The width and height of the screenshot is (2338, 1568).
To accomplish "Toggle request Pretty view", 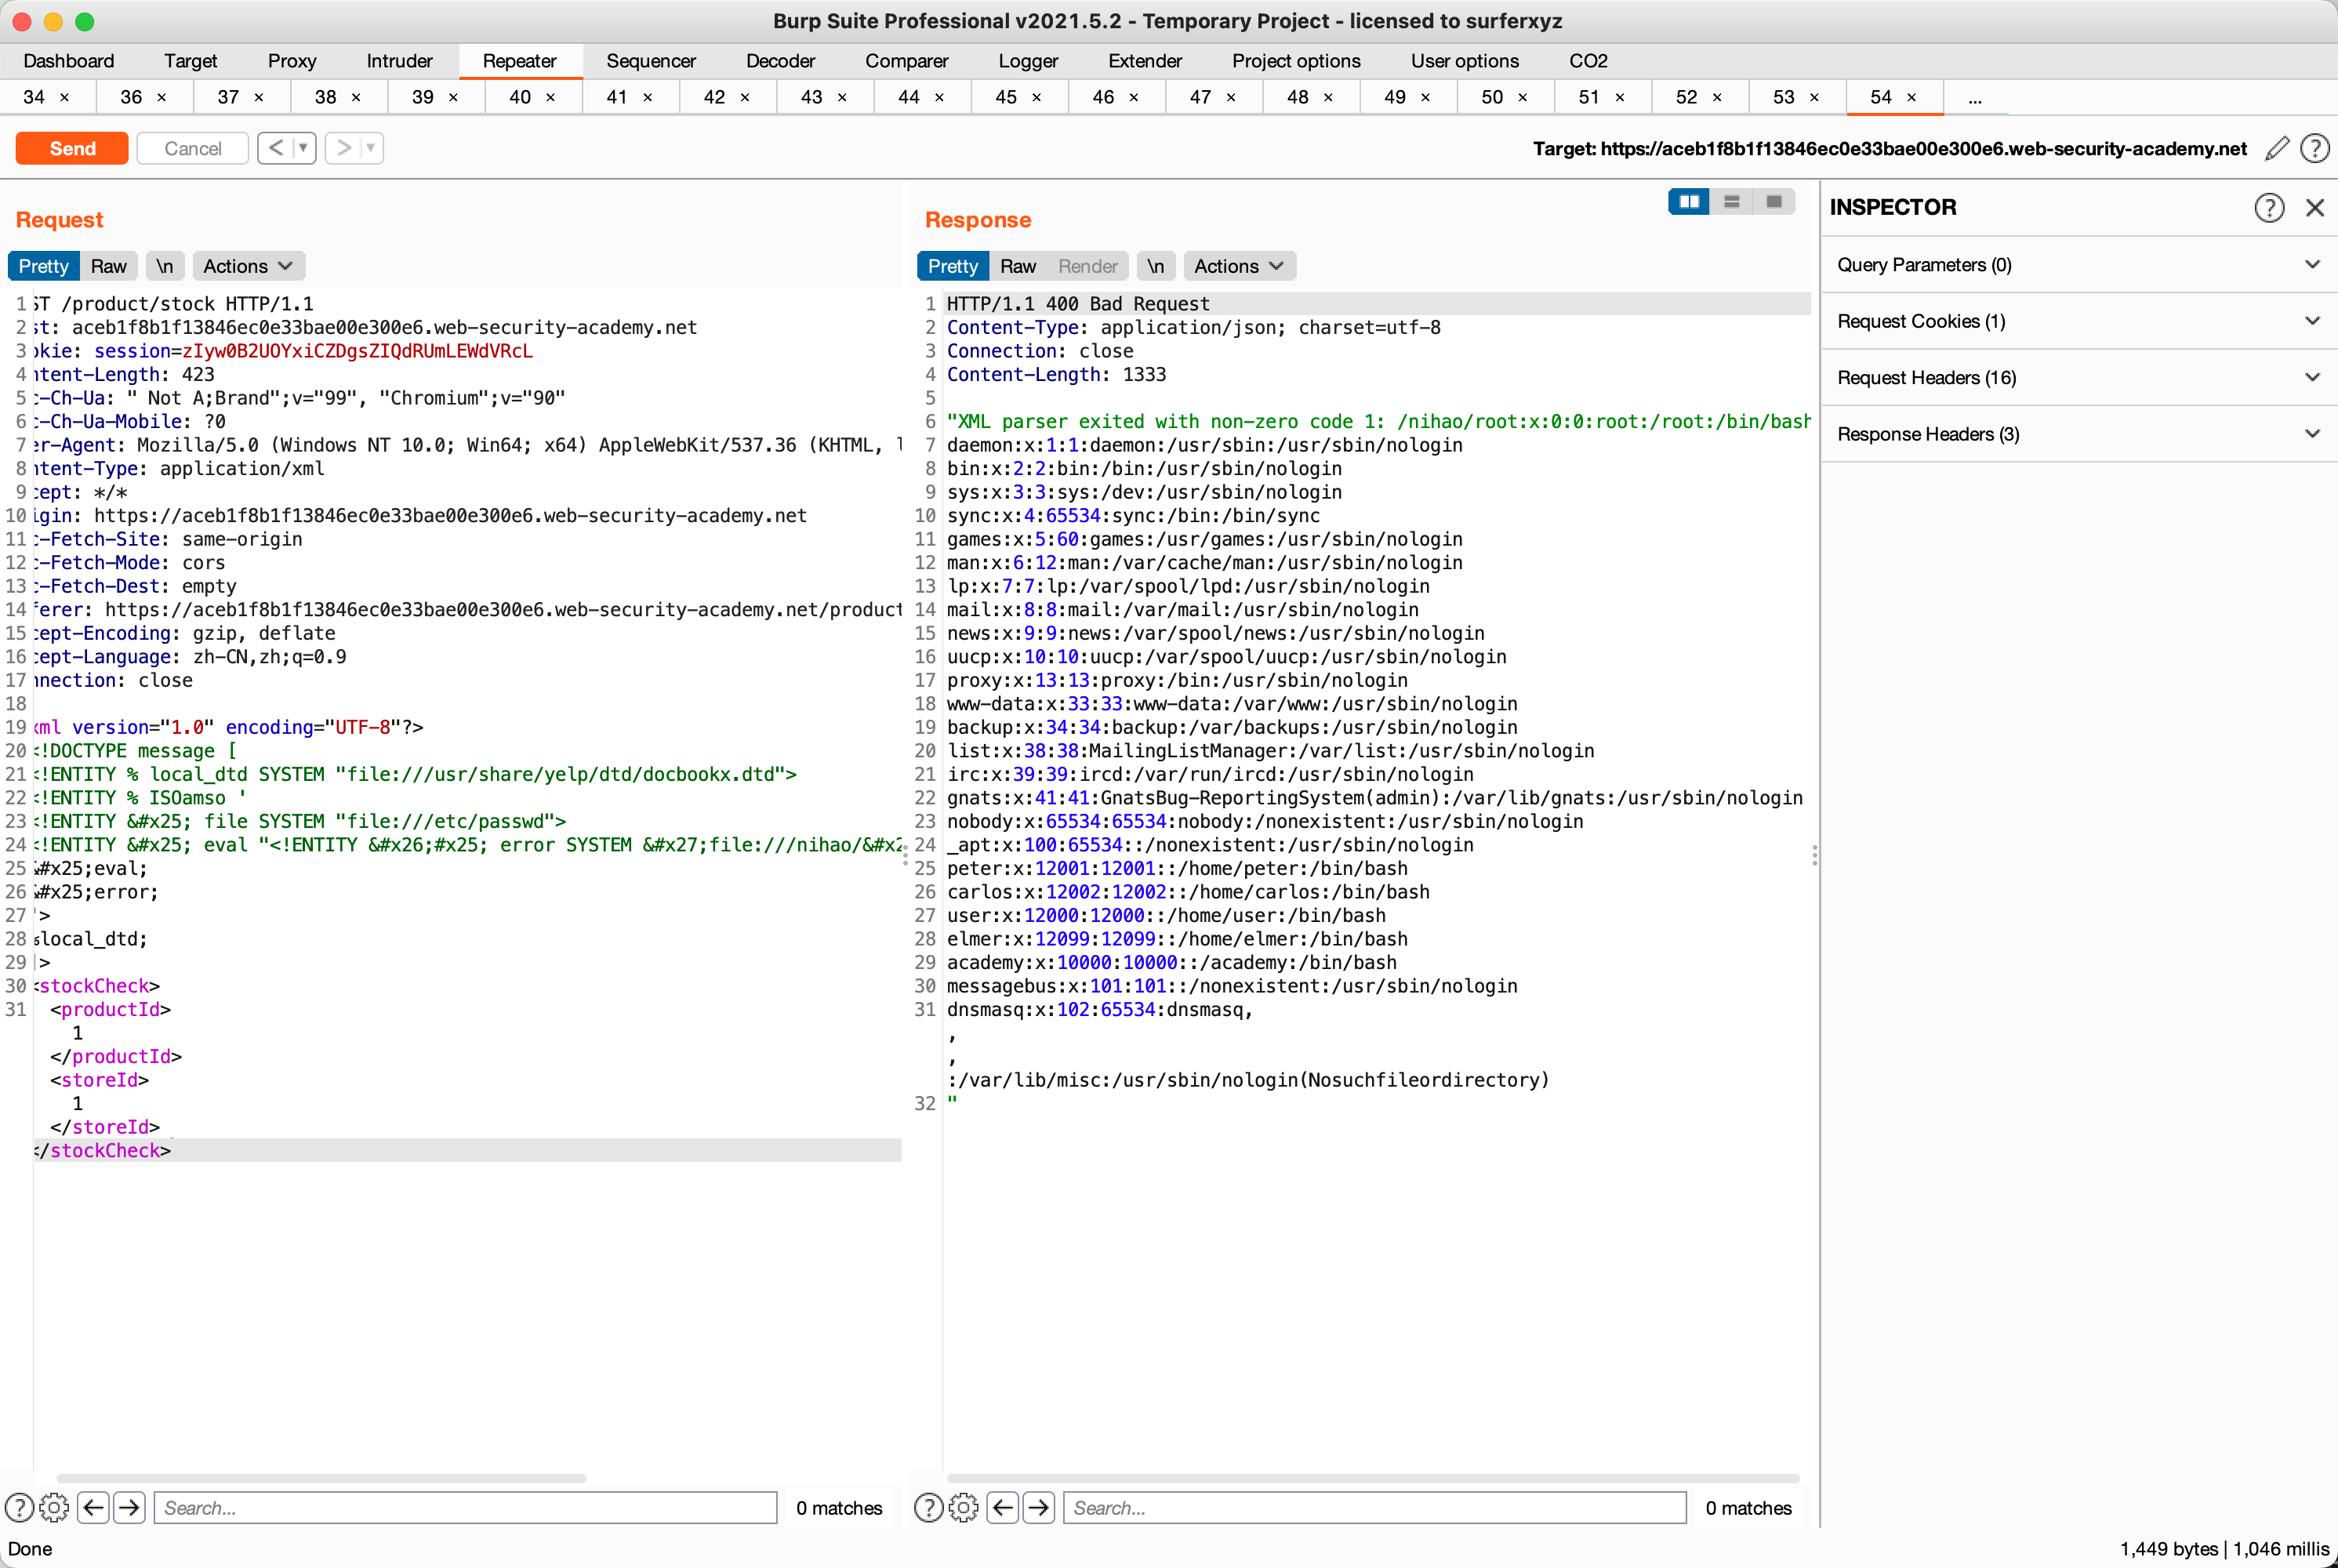I will click(x=43, y=266).
